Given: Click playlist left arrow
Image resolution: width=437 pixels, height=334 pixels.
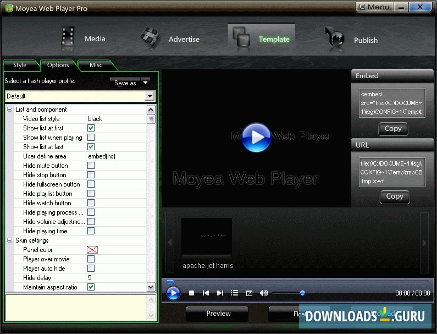Looking at the screenshot, I should point(170,243).
